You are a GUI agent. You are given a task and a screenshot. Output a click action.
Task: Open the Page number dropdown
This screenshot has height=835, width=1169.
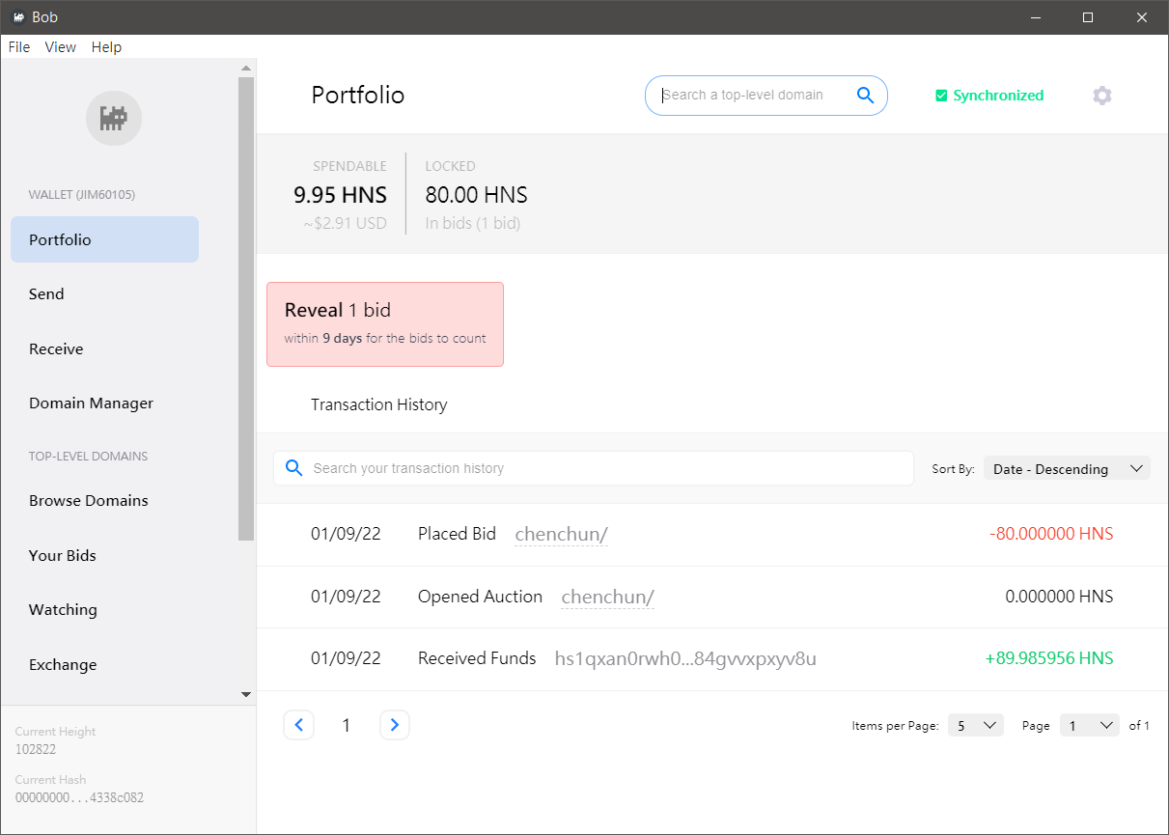[1089, 725]
